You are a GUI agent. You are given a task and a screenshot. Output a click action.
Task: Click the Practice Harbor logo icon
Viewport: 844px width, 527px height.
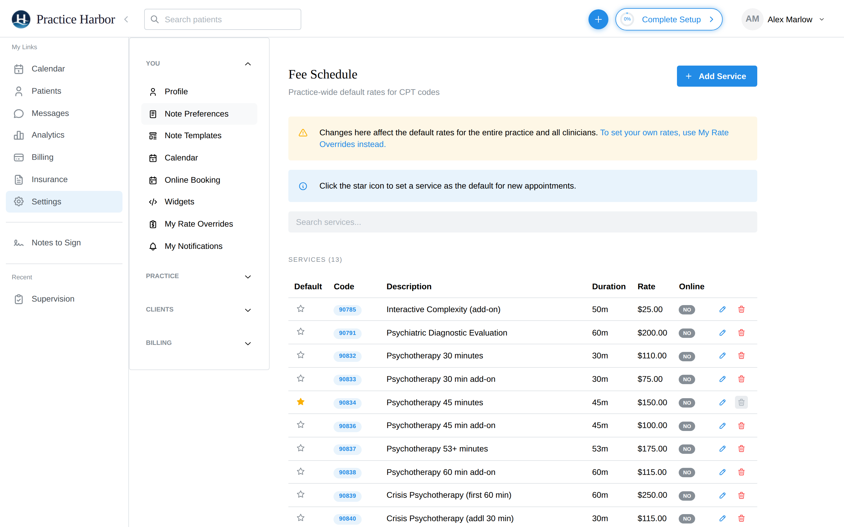coord(21,19)
